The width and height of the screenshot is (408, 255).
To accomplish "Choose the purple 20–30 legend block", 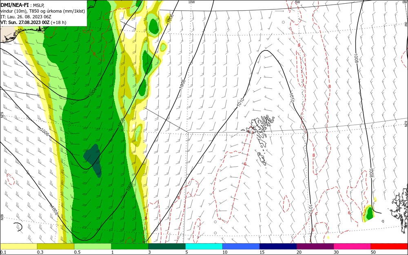I will (315, 246).
